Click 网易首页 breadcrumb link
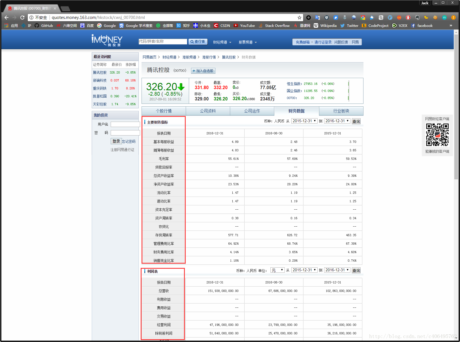The width and height of the screenshot is (460, 342). pos(149,57)
